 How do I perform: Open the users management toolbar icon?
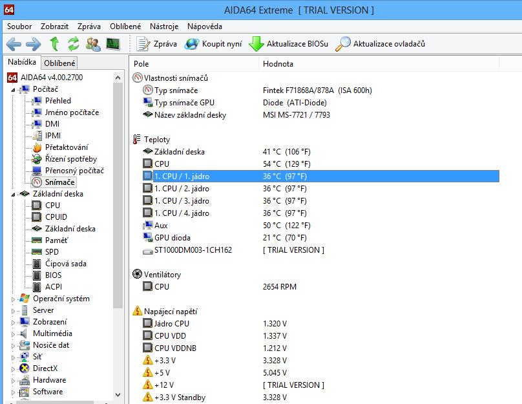point(93,44)
